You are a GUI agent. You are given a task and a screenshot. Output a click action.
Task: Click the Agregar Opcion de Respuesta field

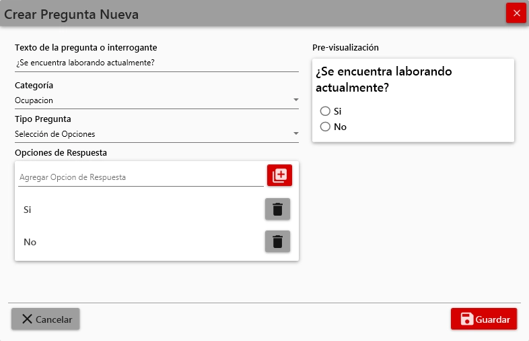click(x=140, y=177)
